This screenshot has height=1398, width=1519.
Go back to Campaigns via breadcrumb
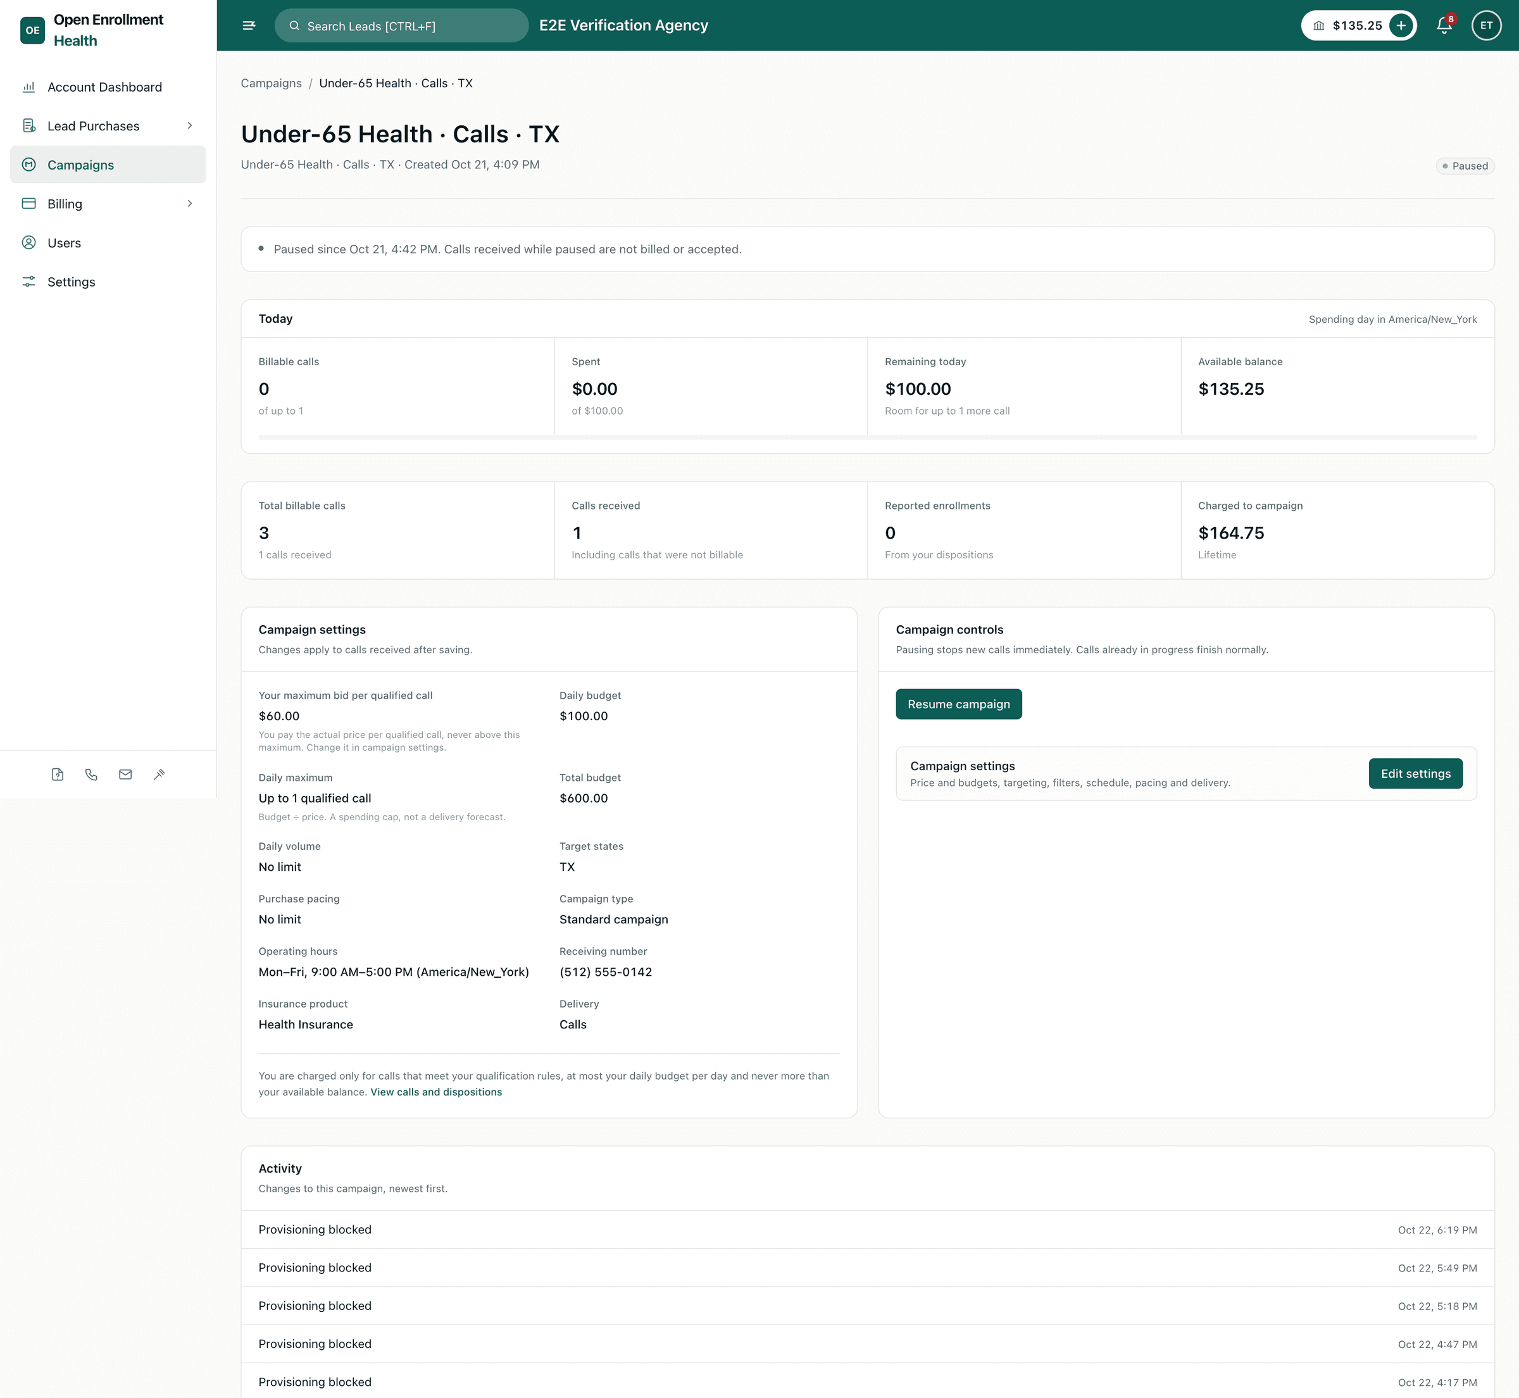271,83
